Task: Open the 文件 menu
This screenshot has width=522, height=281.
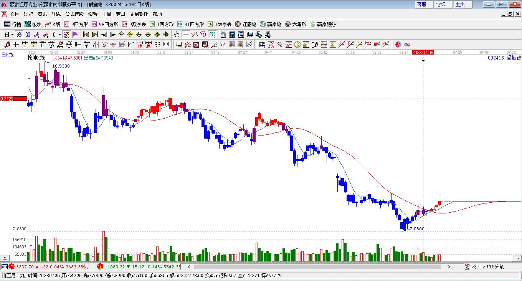Action: 15,14
